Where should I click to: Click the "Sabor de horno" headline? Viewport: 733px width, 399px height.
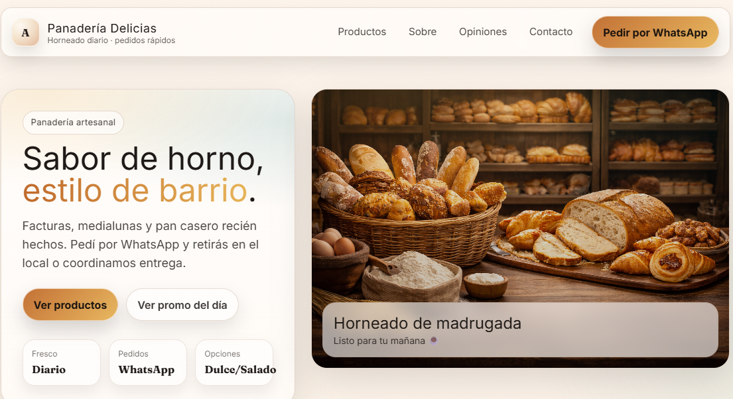tap(143, 158)
